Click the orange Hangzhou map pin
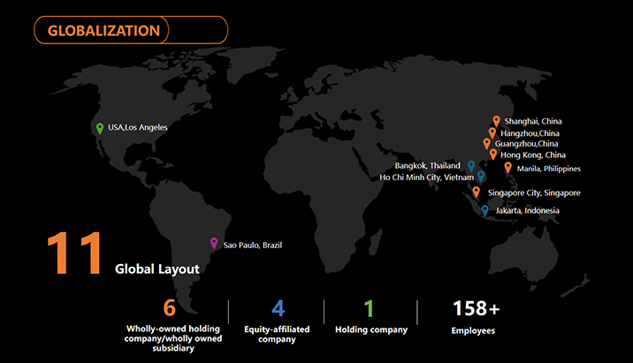Image resolution: width=633 pixels, height=363 pixels. (492, 133)
